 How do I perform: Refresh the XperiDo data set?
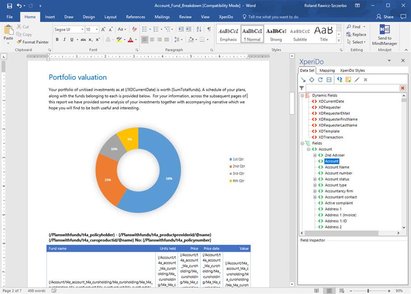320,80
